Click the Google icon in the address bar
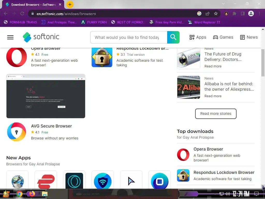265x199 pixels. click(199, 13)
